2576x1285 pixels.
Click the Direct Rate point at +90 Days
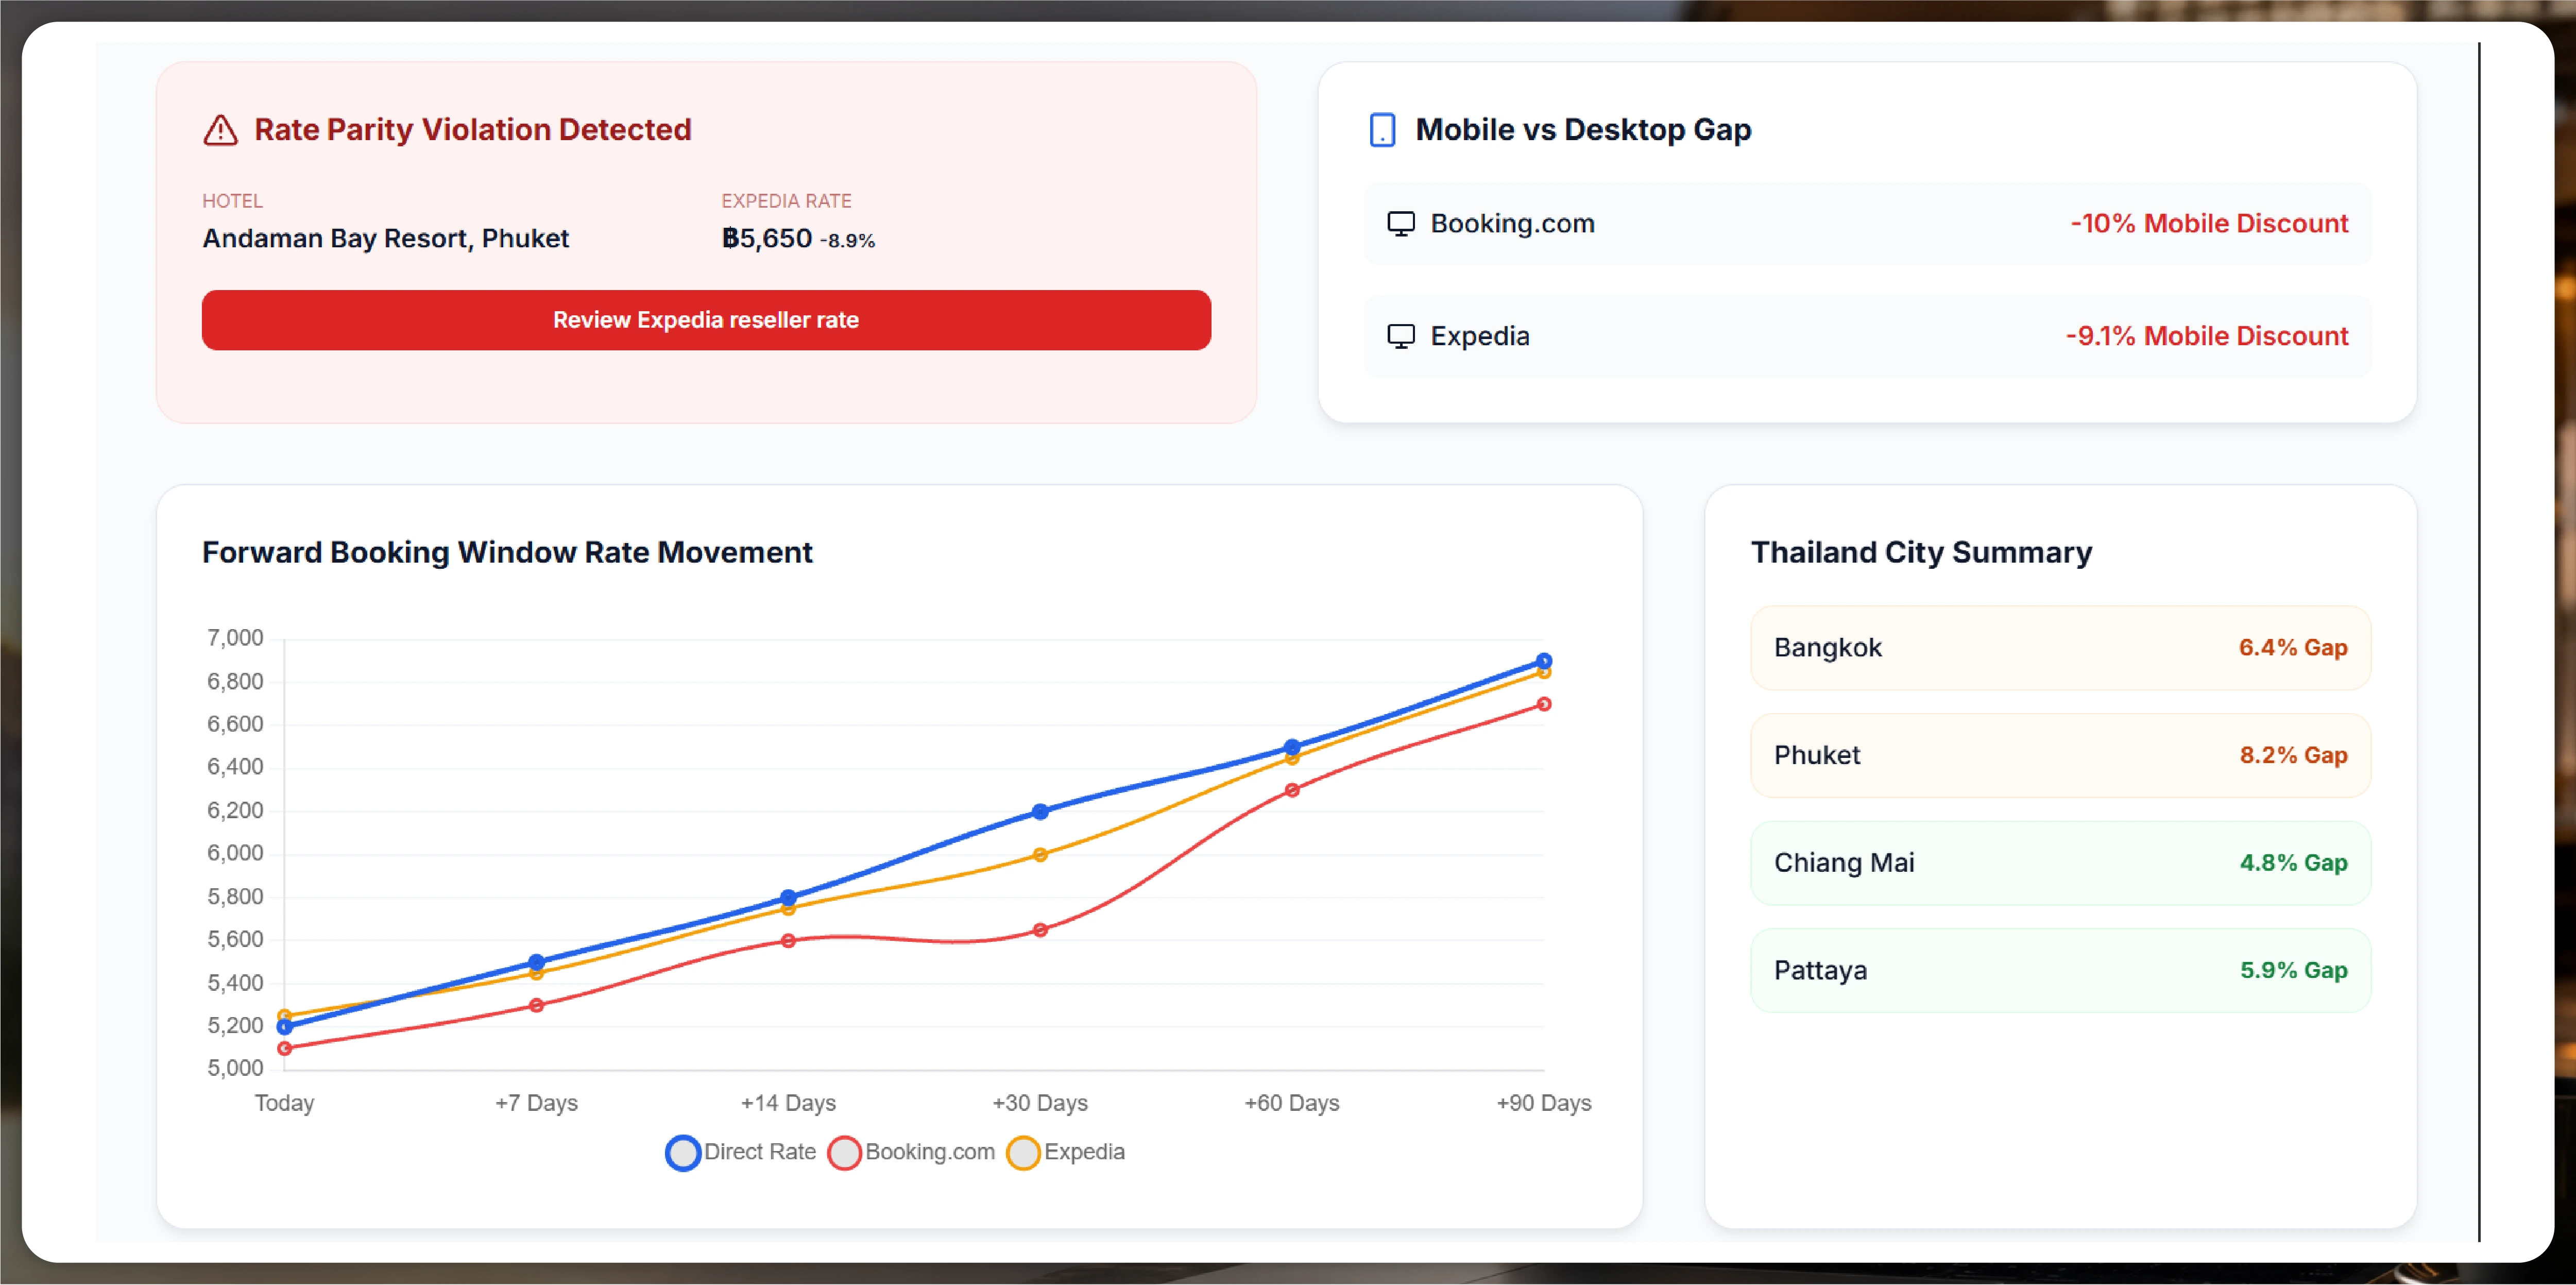1544,661
